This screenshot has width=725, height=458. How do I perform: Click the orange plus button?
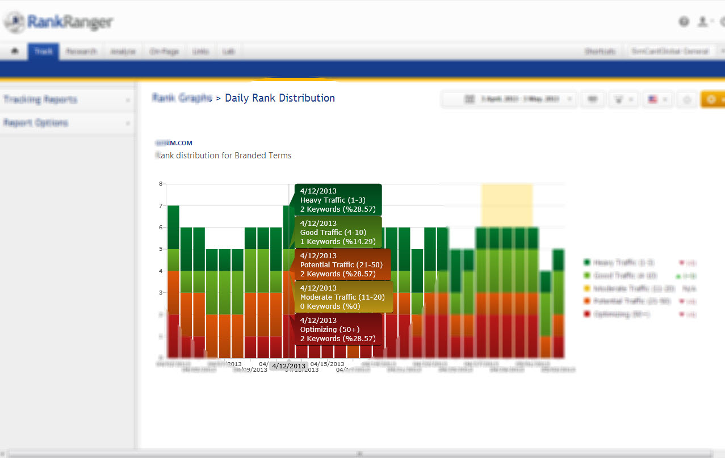712,99
